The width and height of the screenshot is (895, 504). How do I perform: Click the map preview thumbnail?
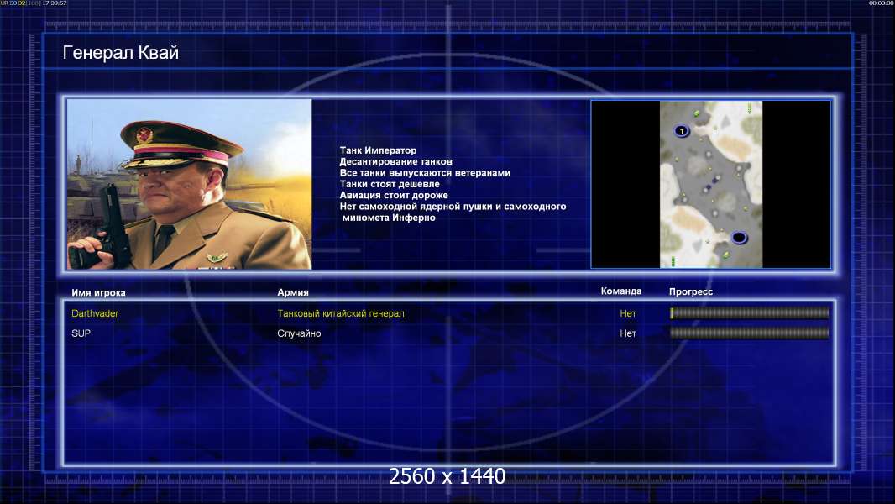coord(710,184)
